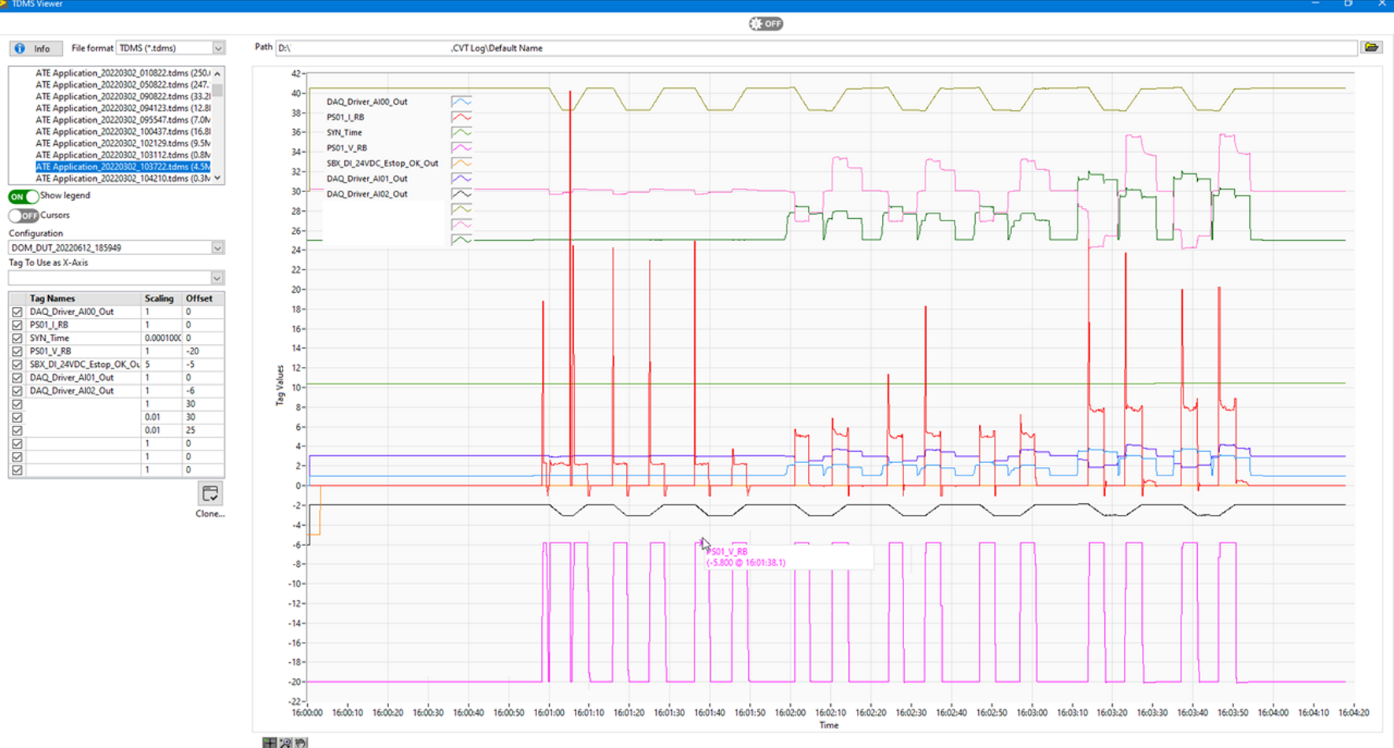Image resolution: width=1394 pixels, height=748 pixels.
Task: Click file list scroll up arrow
Action: tap(217, 73)
